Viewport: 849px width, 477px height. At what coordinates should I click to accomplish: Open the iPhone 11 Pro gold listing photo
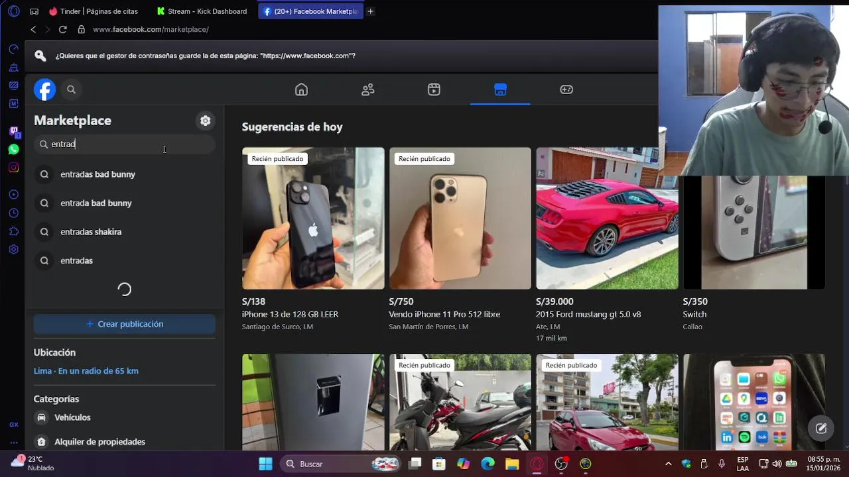tap(460, 218)
